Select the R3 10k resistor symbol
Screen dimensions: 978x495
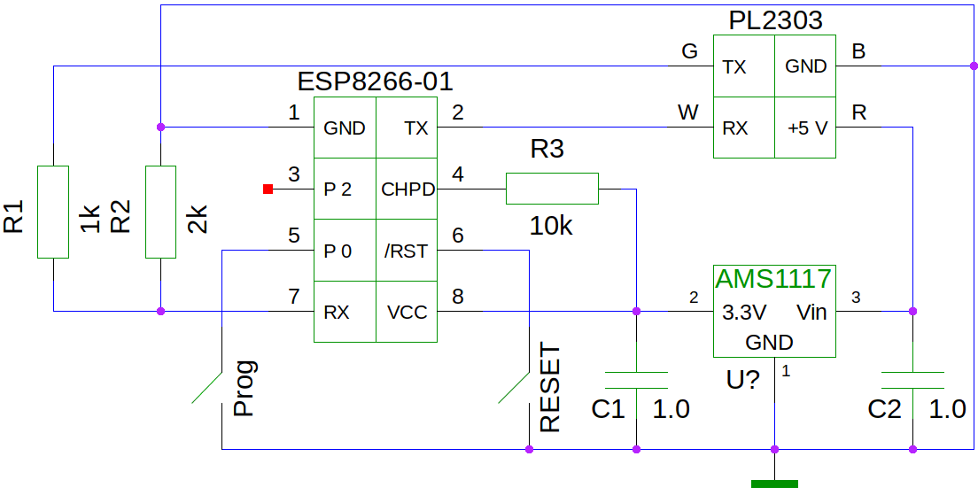[552, 189]
